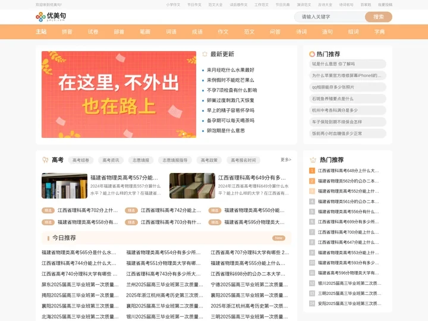This screenshot has width=428, height=321.
Task: Click the hot tag 石斑鱼养殖要点是什么
Action: pyautogui.click(x=348, y=99)
